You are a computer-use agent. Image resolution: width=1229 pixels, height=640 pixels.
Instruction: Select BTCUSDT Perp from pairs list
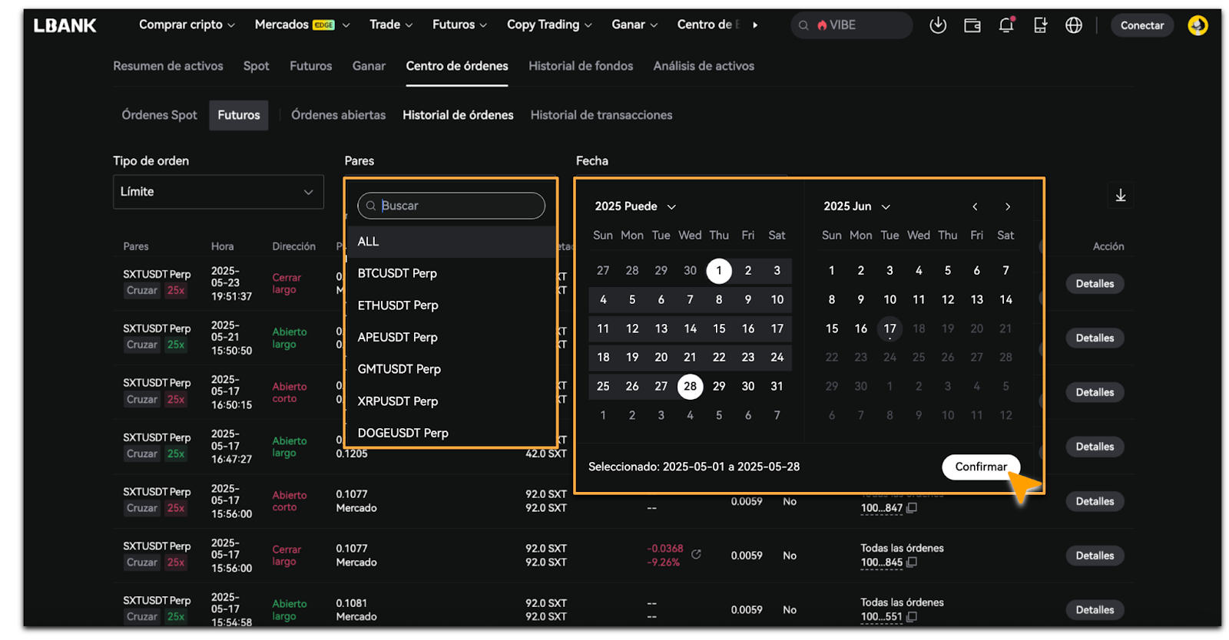pyautogui.click(x=397, y=273)
